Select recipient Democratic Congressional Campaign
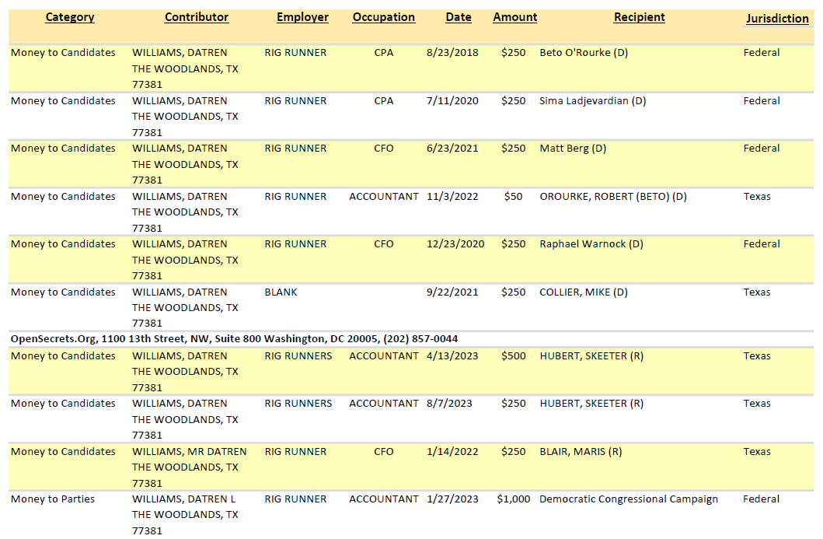The image size is (823, 539). pos(628,499)
